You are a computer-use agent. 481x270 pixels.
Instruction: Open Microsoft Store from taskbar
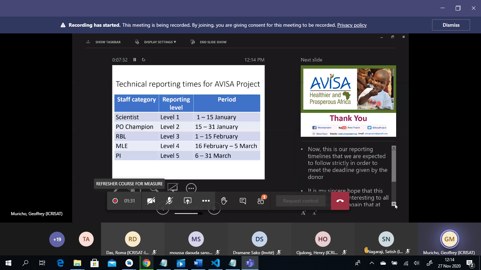[x=94, y=263]
